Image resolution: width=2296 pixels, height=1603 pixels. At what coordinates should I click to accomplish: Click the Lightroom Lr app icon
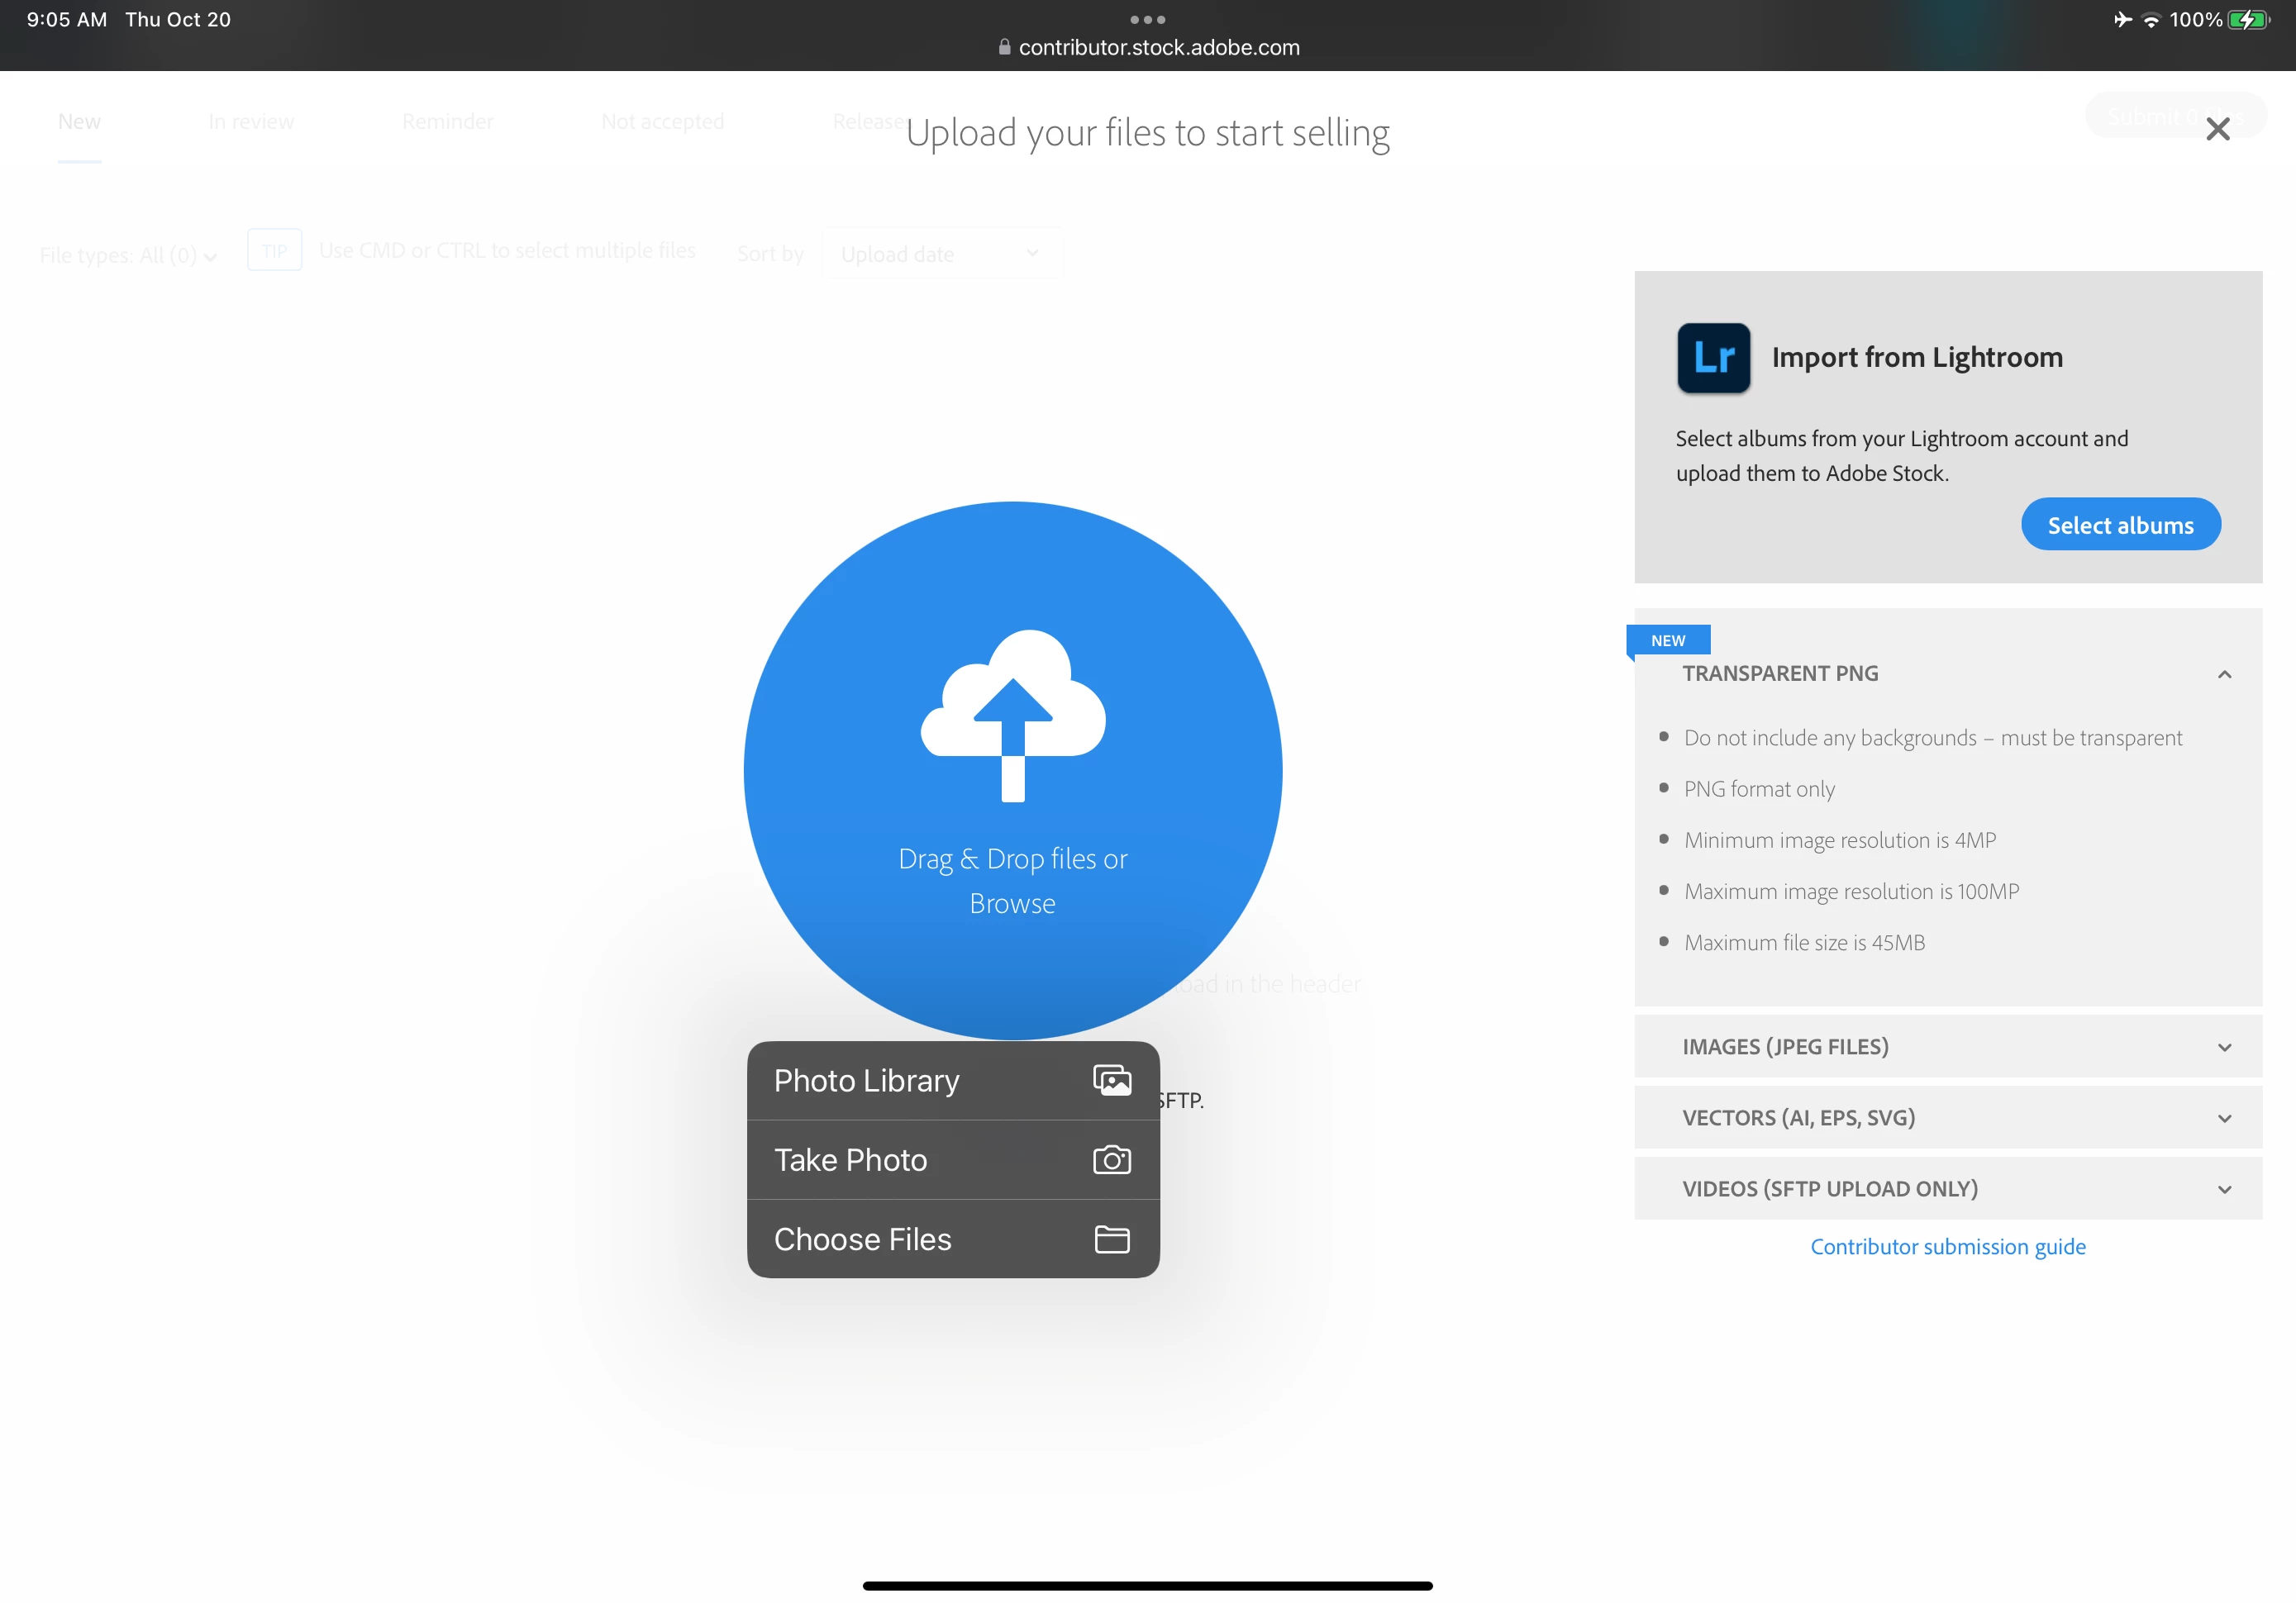tap(1713, 358)
